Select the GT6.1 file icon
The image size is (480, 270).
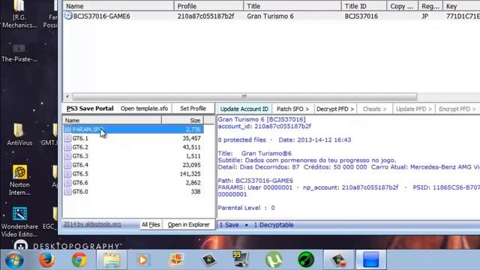pos(67,138)
